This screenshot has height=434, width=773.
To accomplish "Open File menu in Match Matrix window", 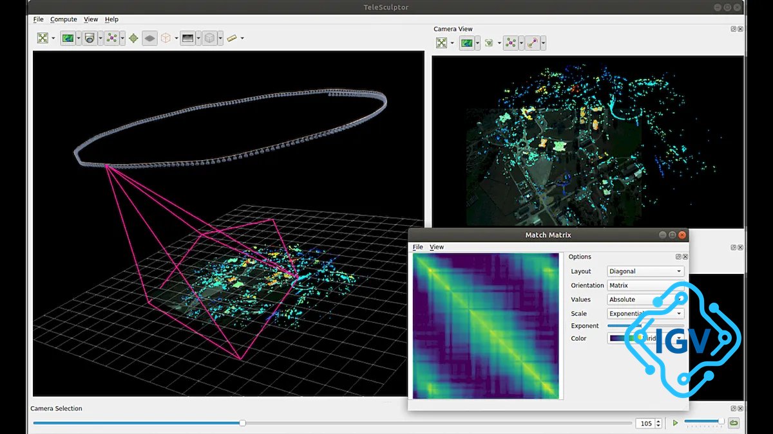I will click(x=418, y=247).
